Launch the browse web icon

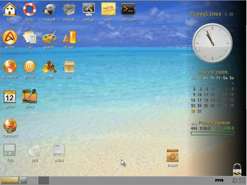coord(10,67)
